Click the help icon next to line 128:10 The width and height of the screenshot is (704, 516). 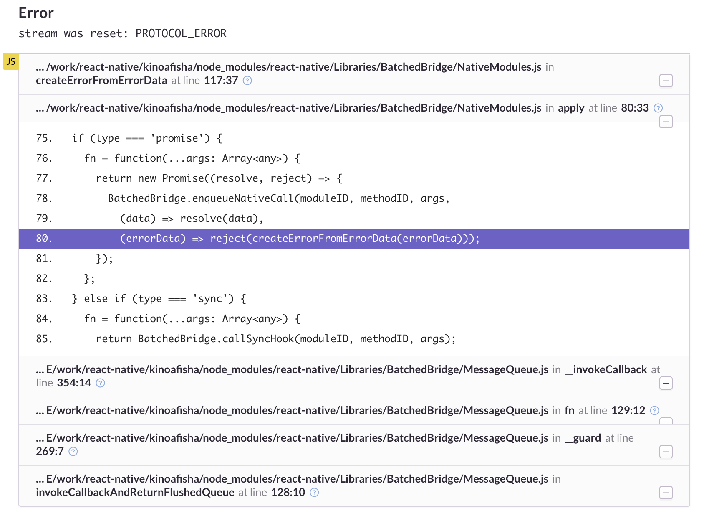click(314, 493)
